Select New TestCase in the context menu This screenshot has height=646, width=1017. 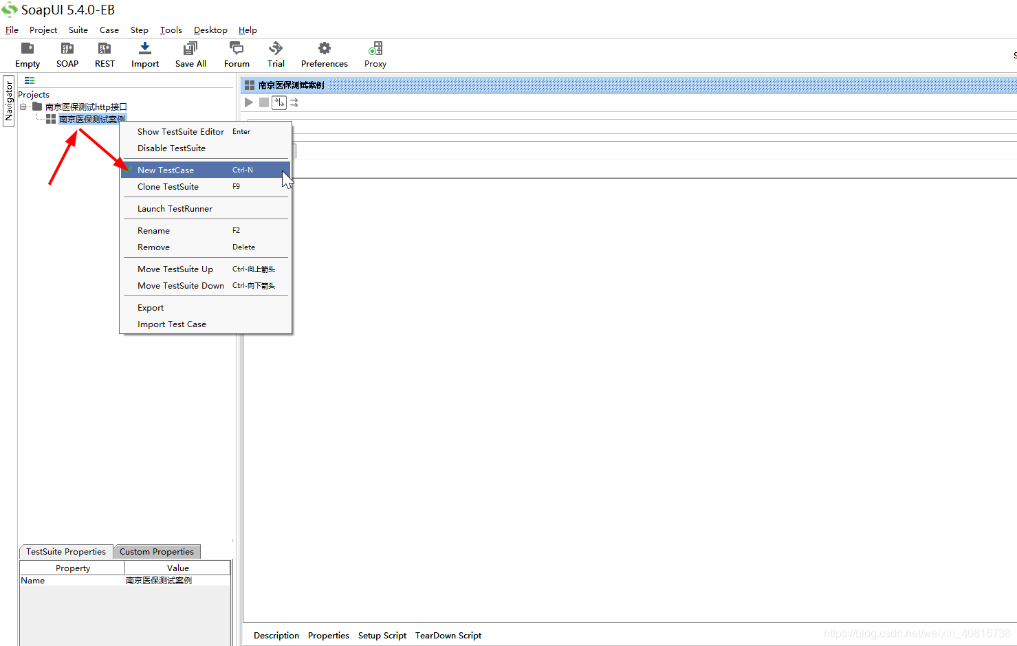(x=206, y=170)
